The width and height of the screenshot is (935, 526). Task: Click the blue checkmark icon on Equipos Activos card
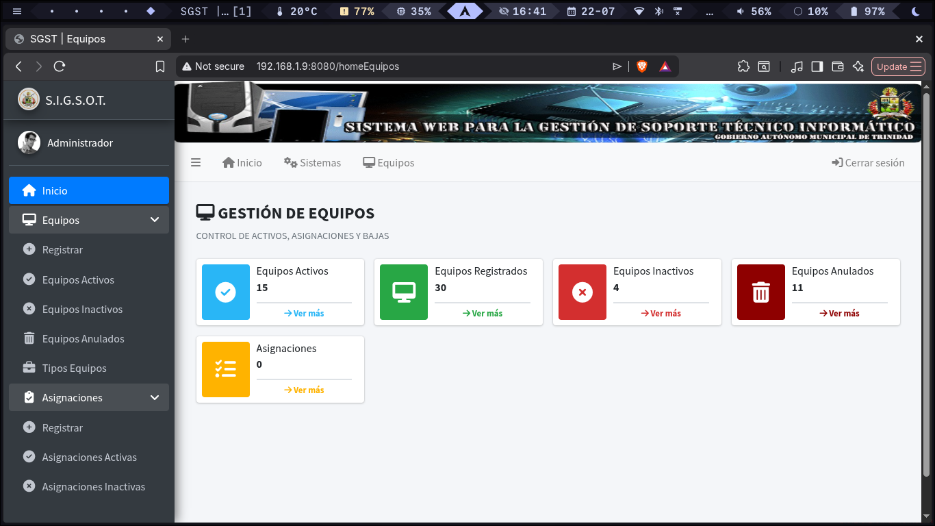(x=226, y=292)
